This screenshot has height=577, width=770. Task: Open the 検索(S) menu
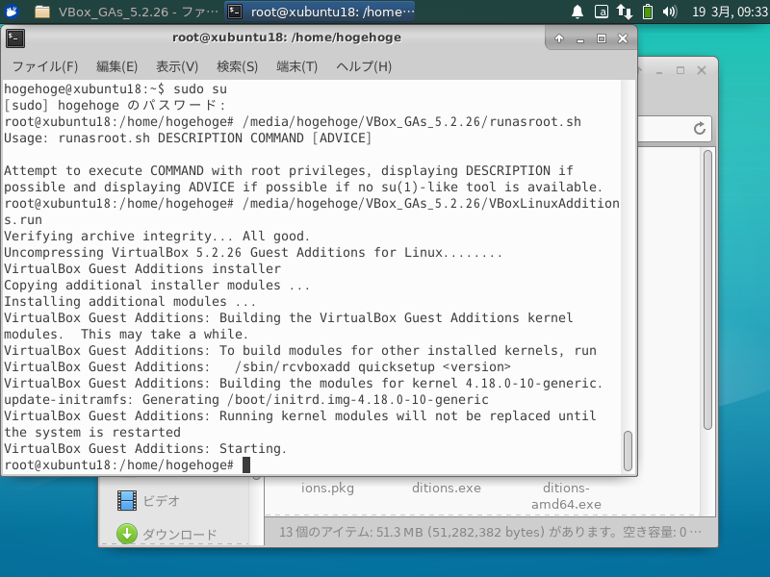(237, 66)
